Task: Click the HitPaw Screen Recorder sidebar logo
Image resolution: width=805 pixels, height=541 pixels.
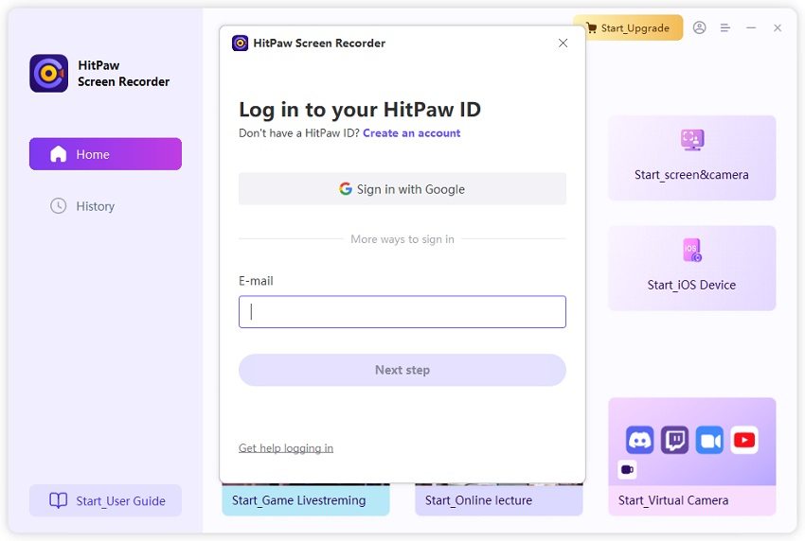Action: click(x=48, y=74)
